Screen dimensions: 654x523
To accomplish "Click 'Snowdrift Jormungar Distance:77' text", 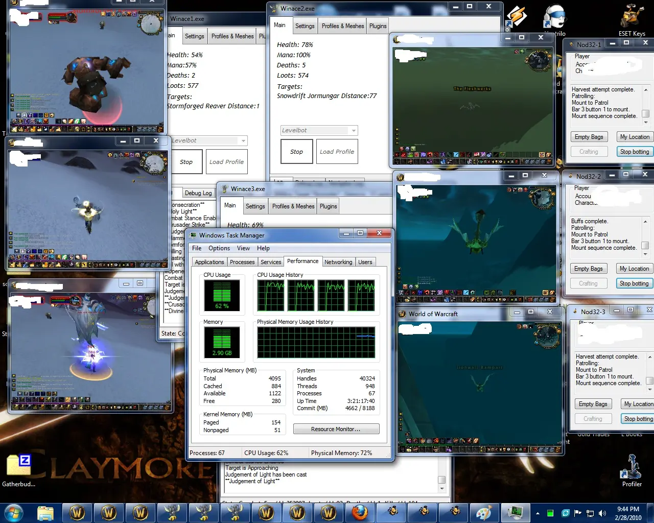I will (326, 96).
